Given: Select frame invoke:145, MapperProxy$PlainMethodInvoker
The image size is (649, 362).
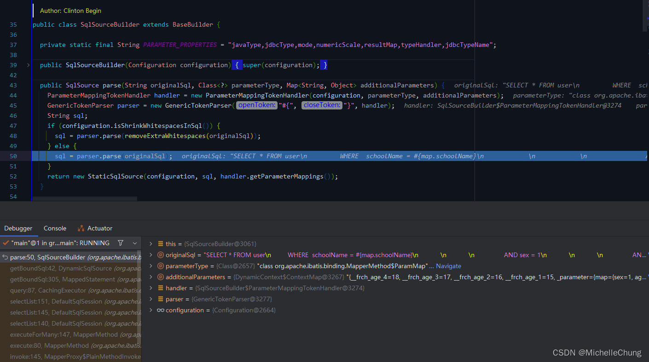Looking at the screenshot, I should (71, 356).
